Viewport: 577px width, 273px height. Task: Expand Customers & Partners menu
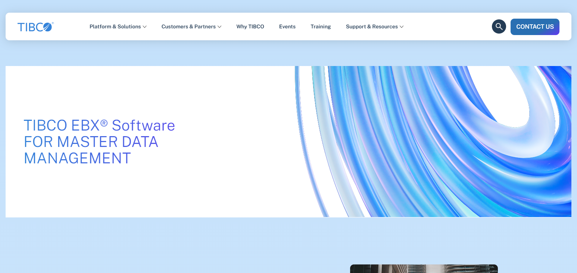pyautogui.click(x=191, y=26)
